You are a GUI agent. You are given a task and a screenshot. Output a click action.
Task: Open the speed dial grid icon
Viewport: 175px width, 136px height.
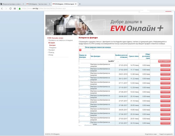[x=15, y=8]
